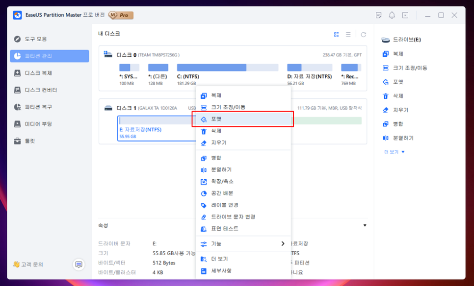Choose 확장/축소 from the context menu
The height and width of the screenshot is (286, 474).
coord(243,181)
